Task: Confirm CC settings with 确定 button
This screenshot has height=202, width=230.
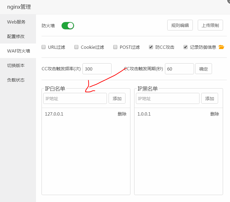Action: (x=204, y=69)
